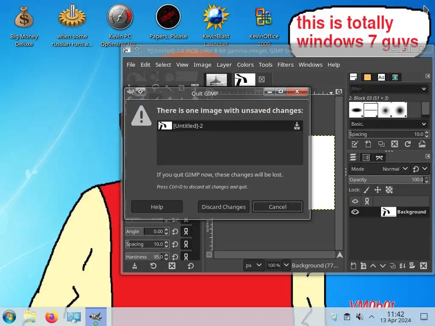Open the Patterns tab in GIMP dock

(x=367, y=77)
